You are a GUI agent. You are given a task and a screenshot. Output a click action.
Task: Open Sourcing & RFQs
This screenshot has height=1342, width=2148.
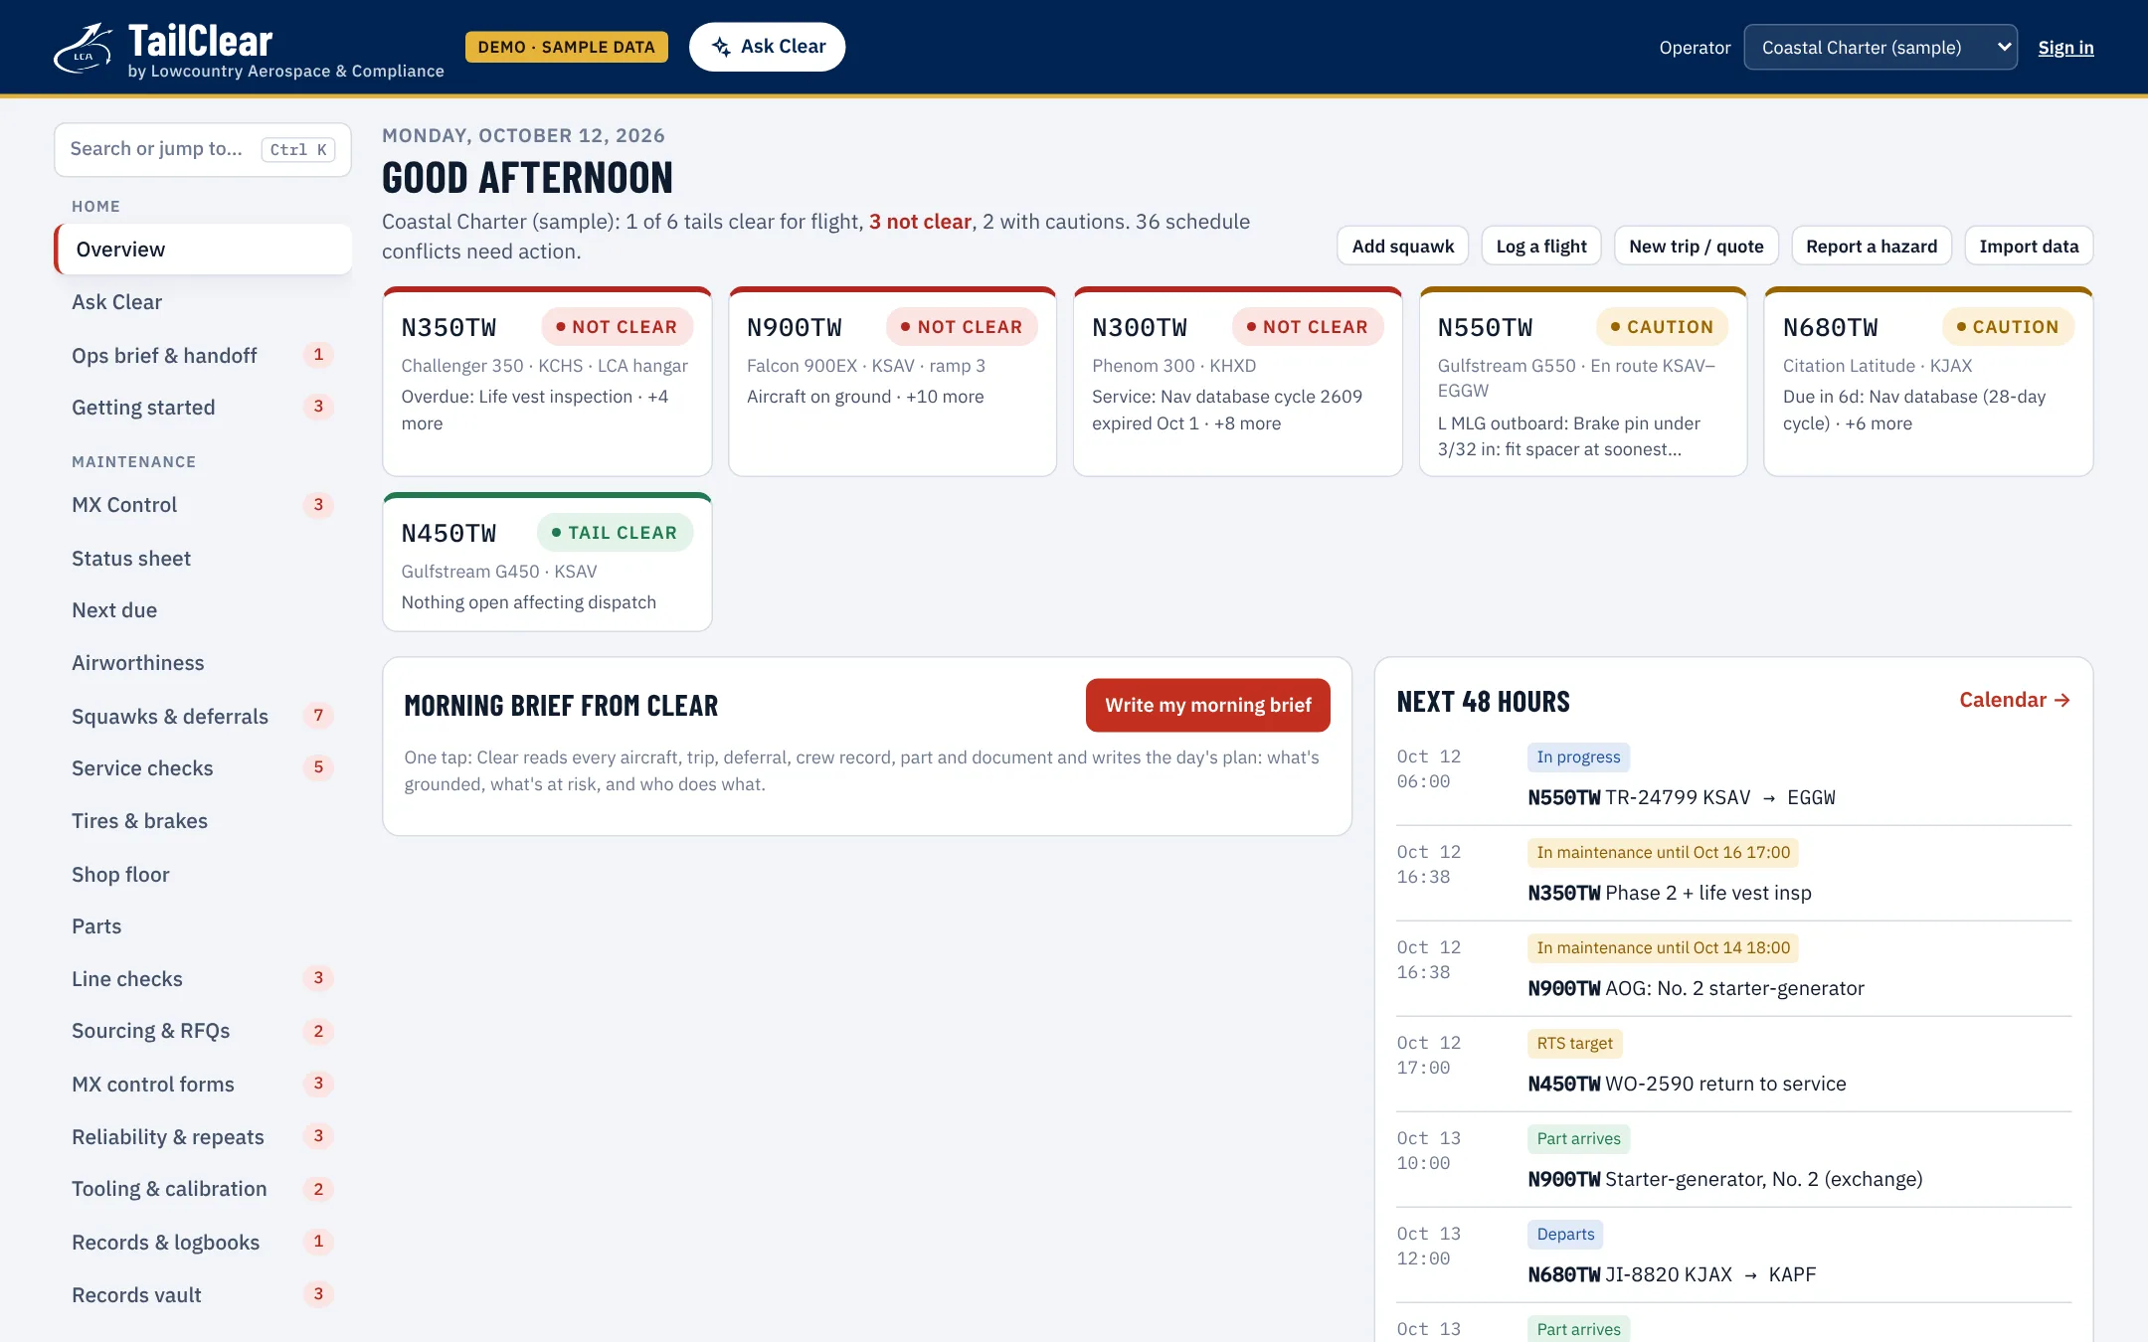203,1030
